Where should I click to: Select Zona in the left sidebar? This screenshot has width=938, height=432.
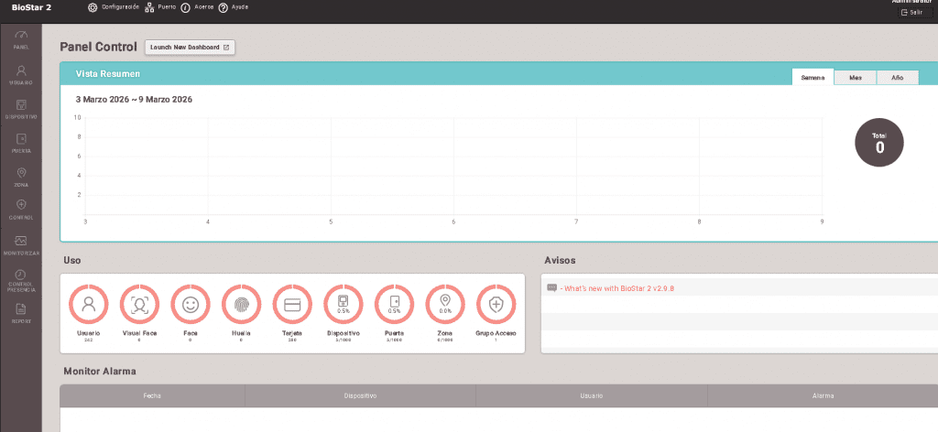pyautogui.click(x=20, y=177)
